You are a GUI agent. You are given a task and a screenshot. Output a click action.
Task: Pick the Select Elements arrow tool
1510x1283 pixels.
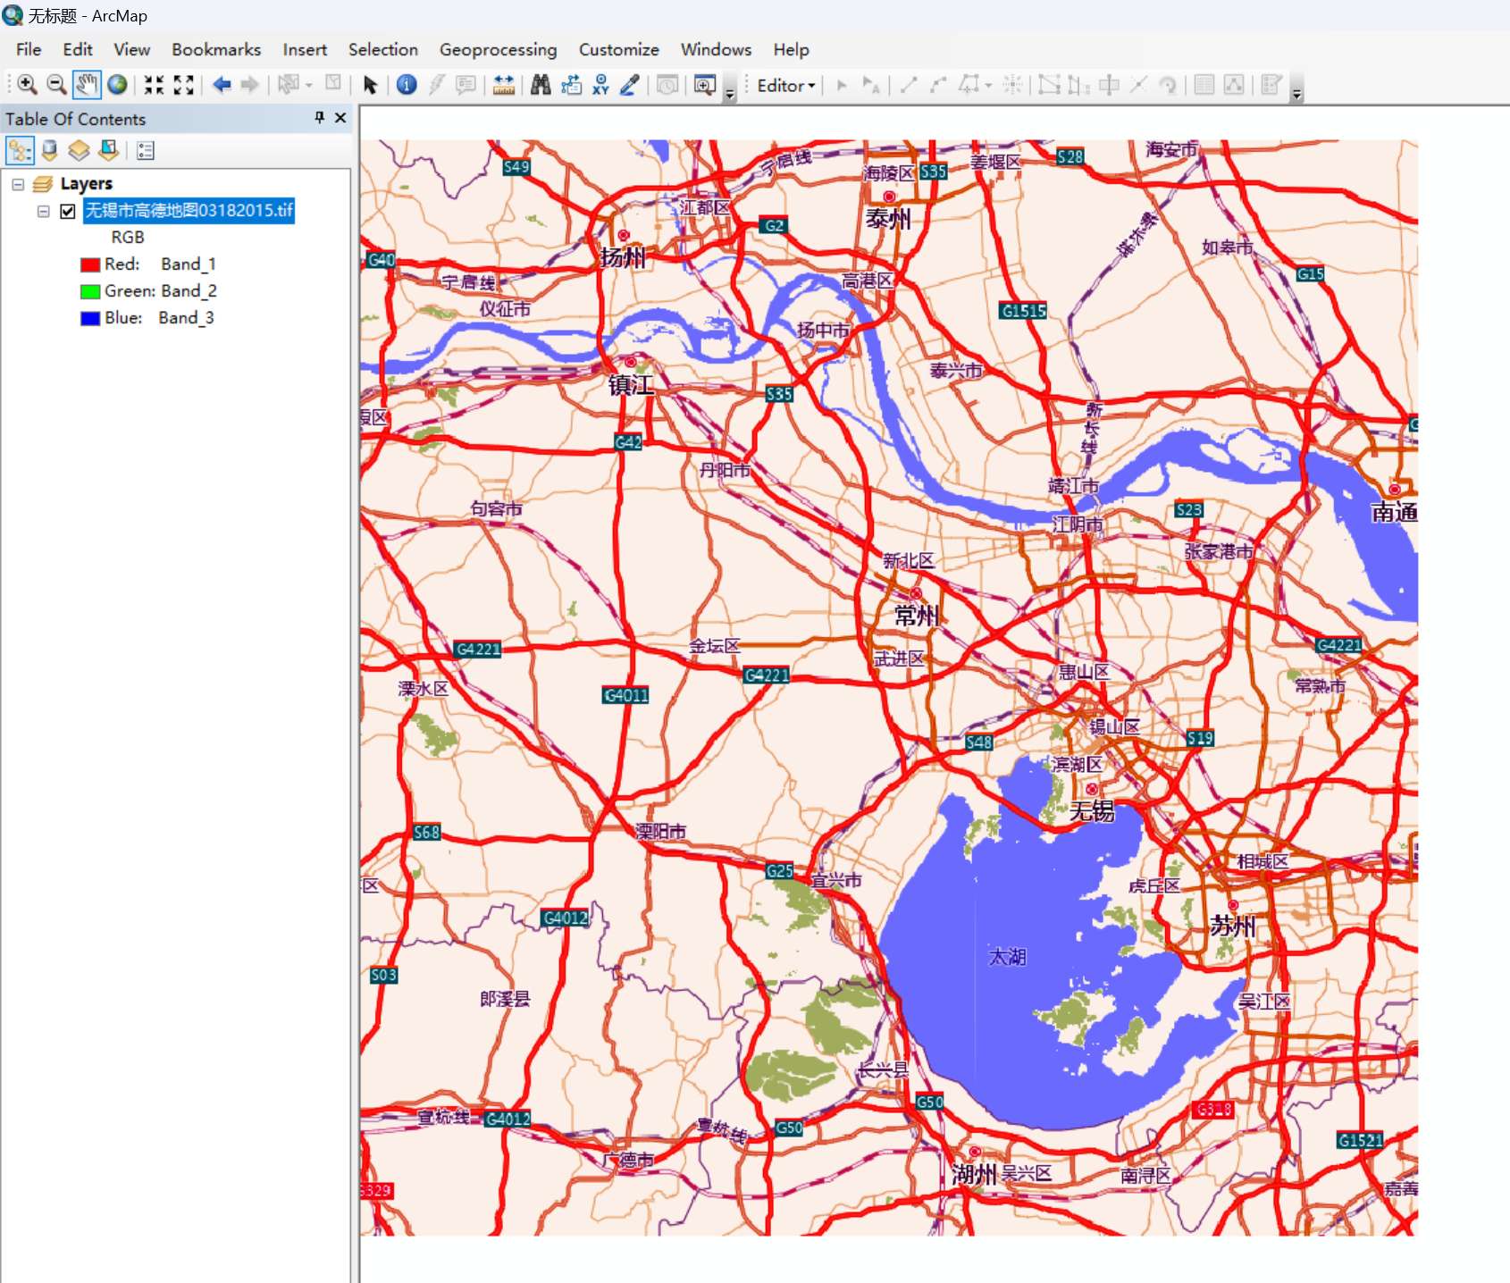tap(370, 85)
